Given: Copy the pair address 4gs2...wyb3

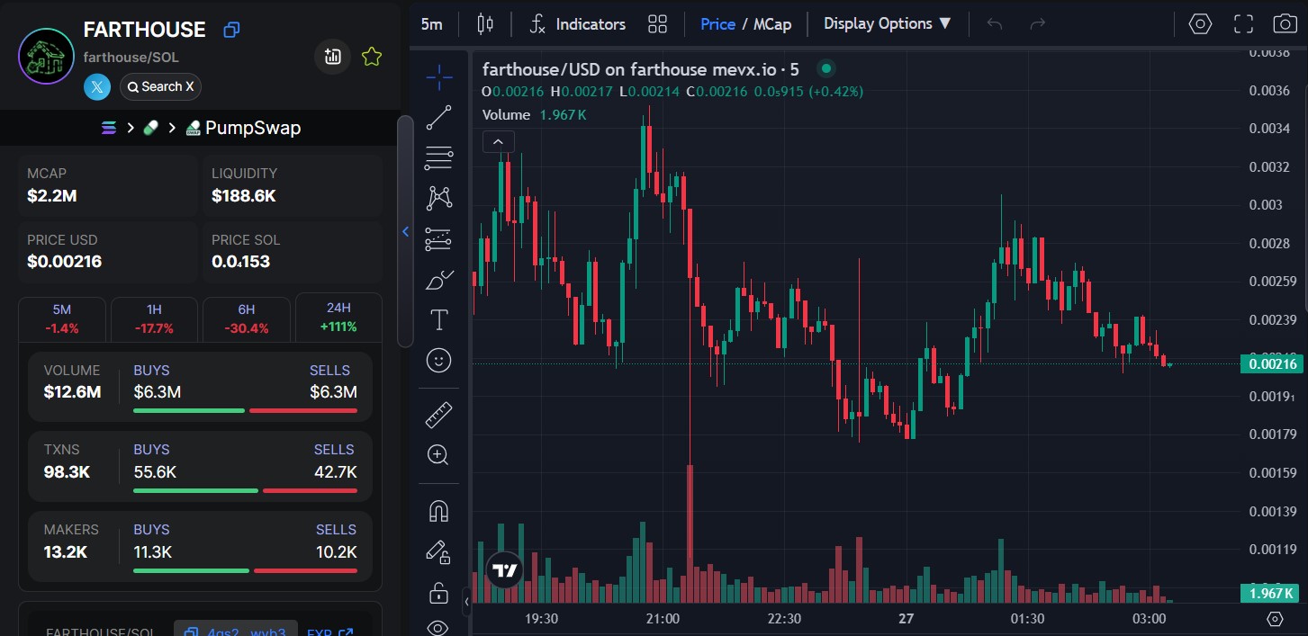Looking at the screenshot, I should (x=234, y=631).
